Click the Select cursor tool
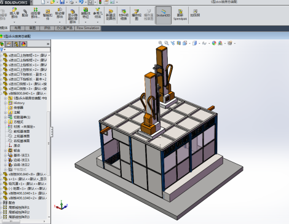This screenshot has width=289, height=224. tap(90, 2)
